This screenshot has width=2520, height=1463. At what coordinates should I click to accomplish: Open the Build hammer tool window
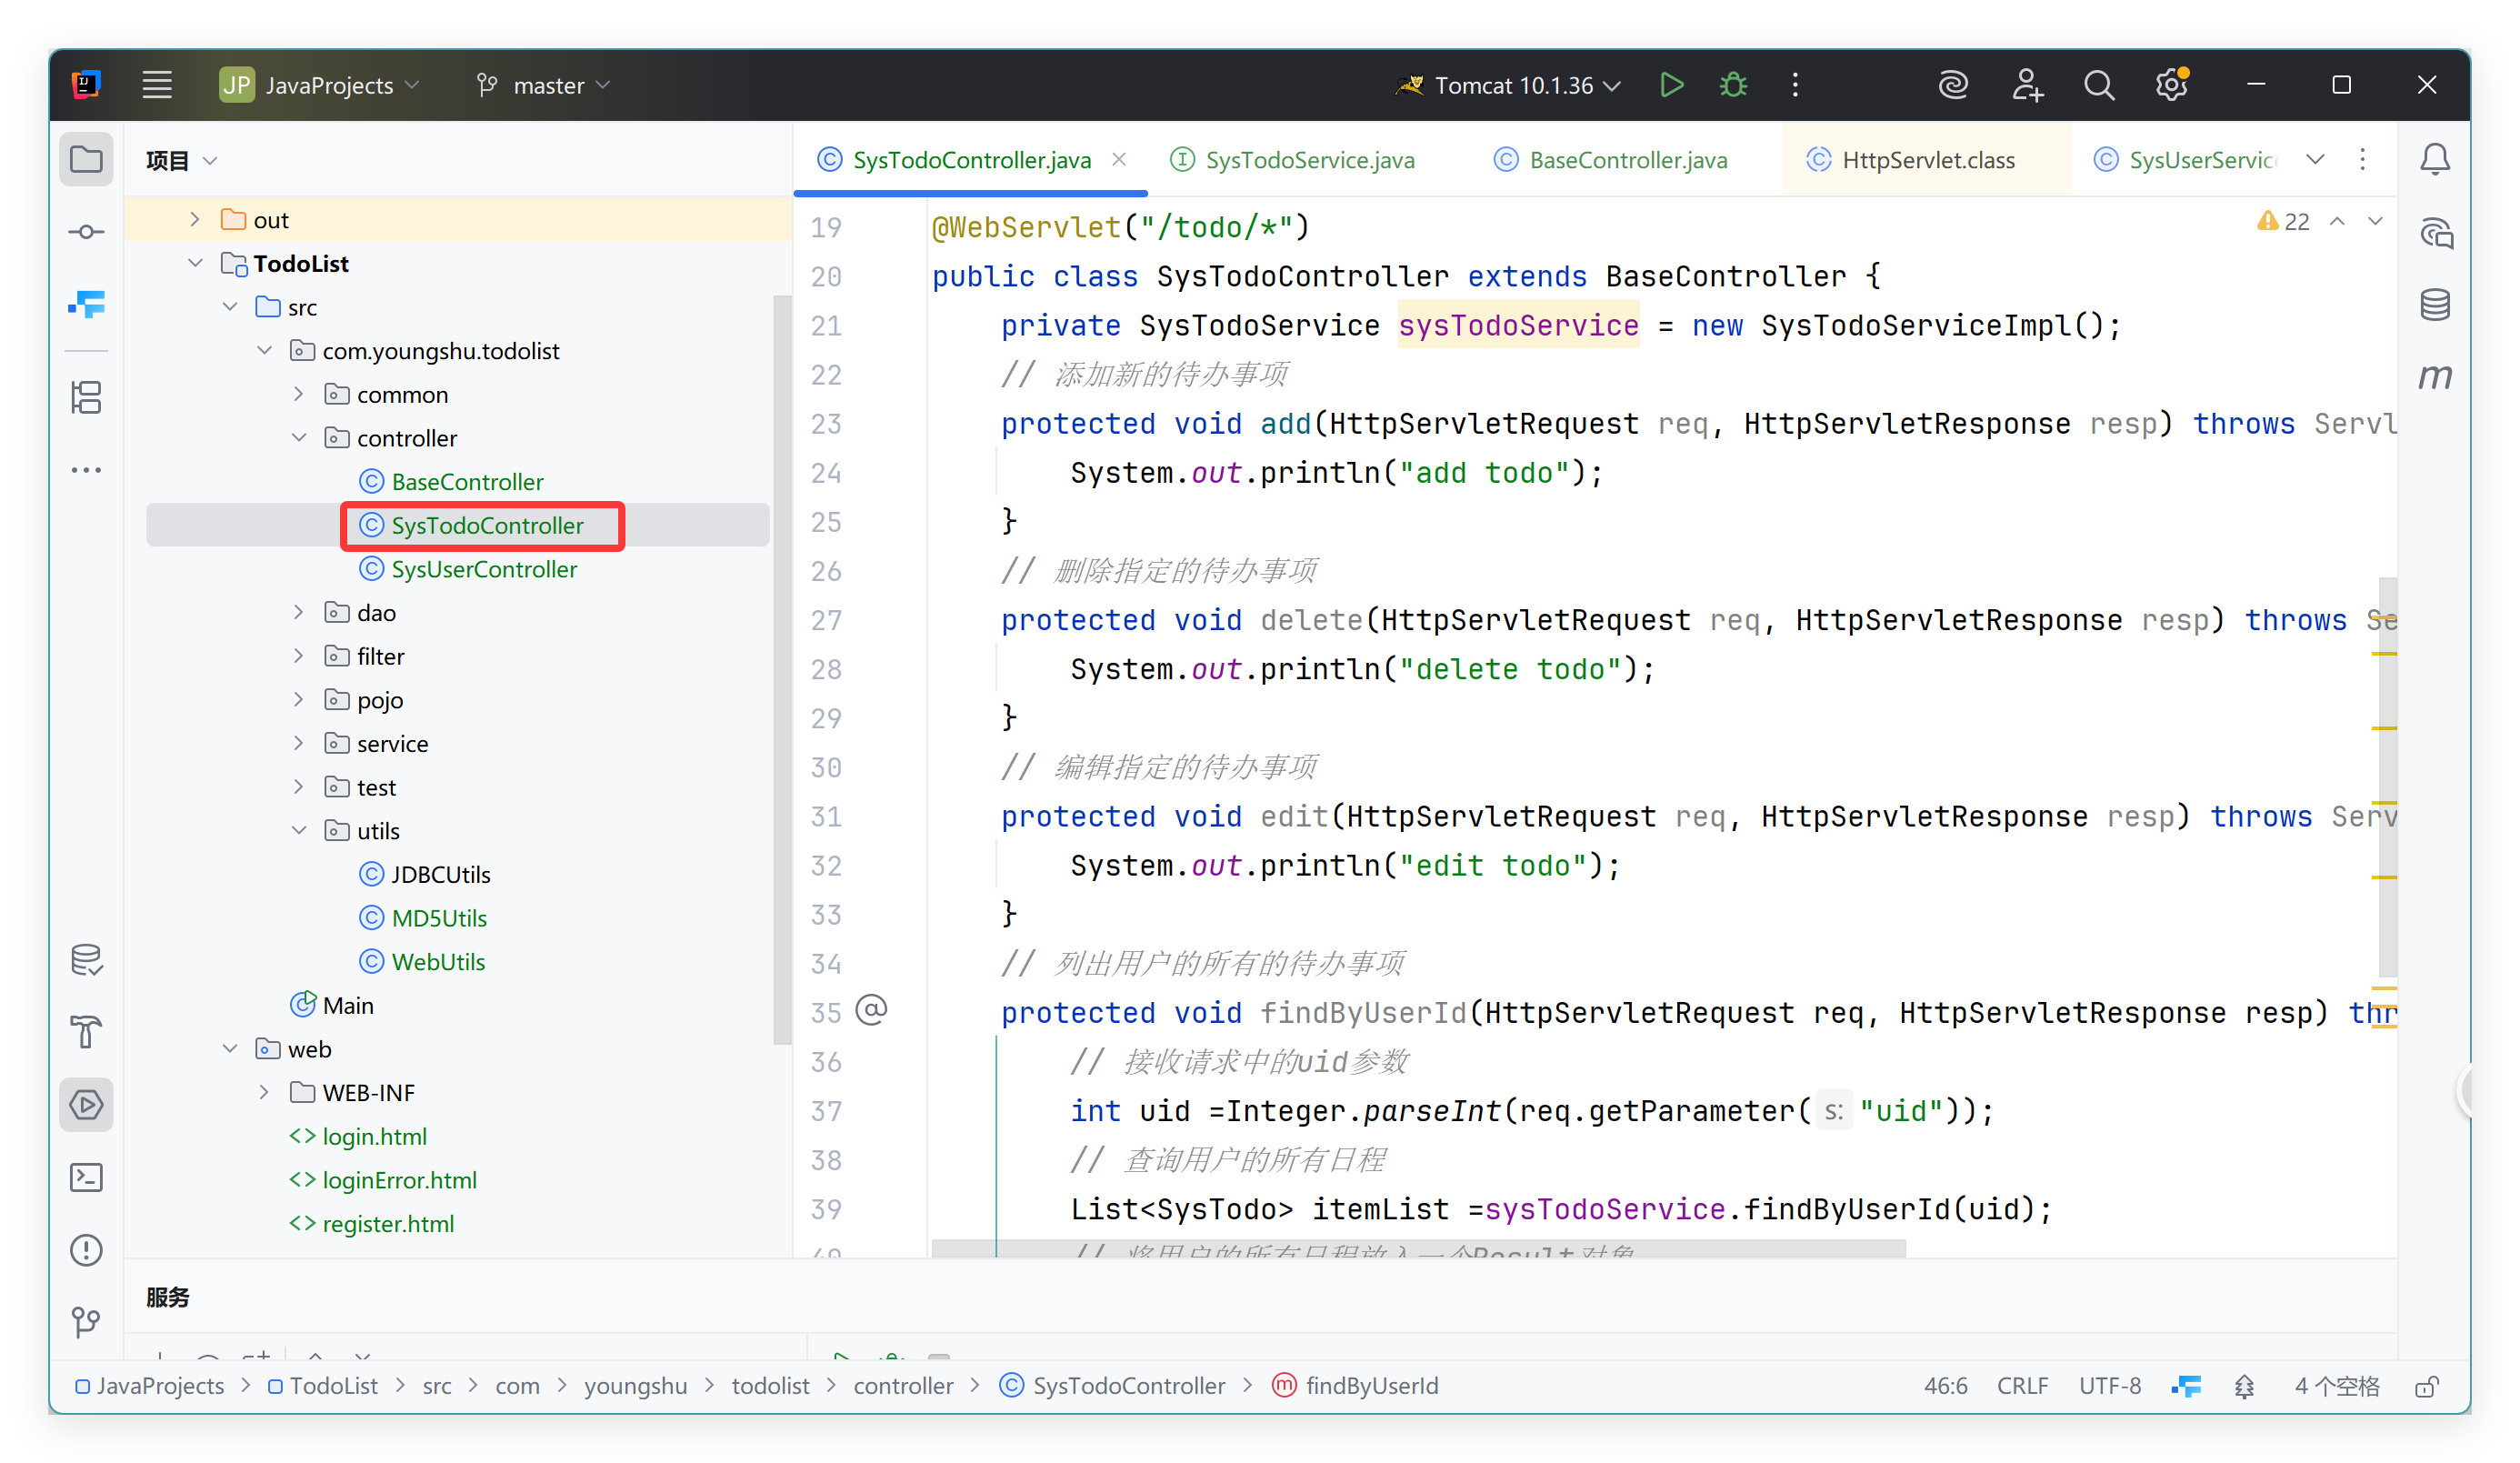86,1032
